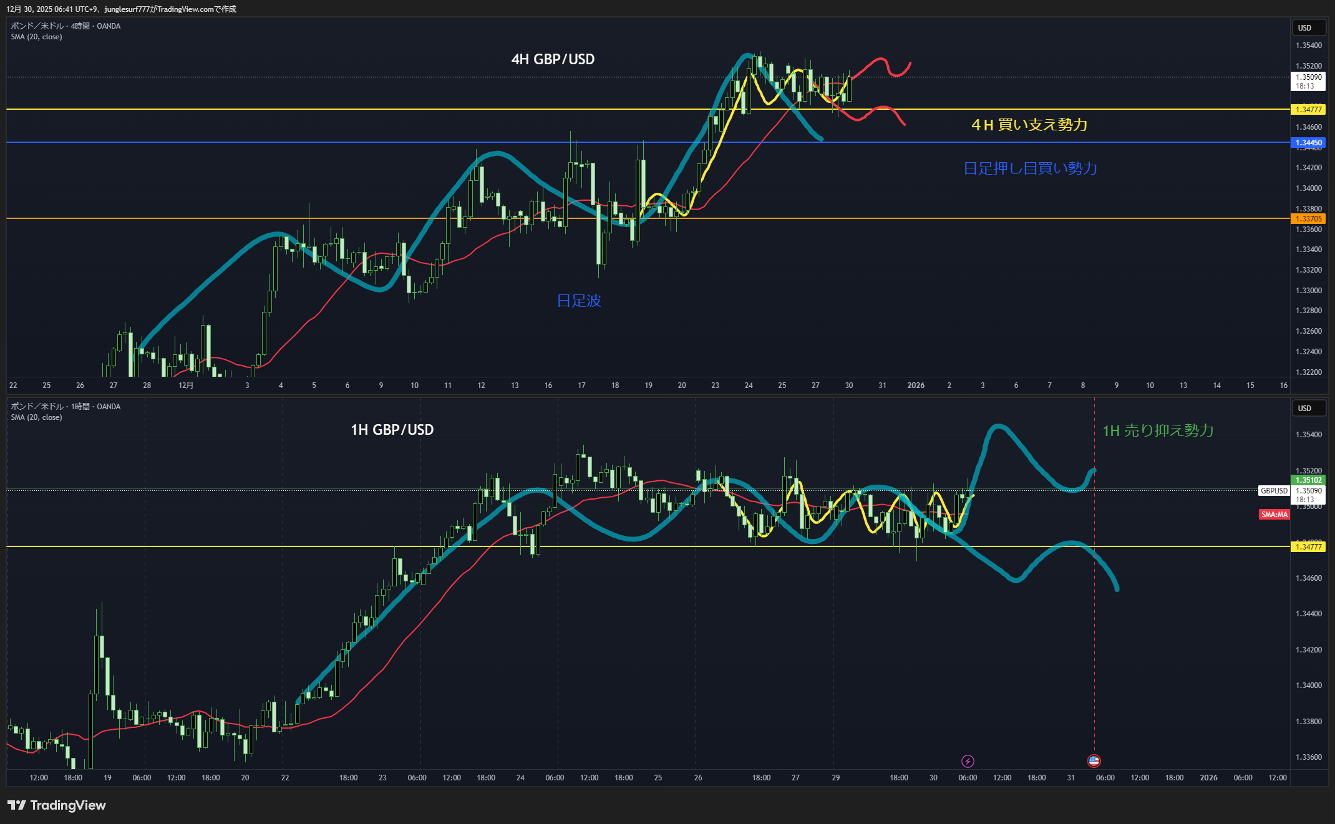Select the blue '日足波' text annotation
This screenshot has height=824, width=1335.
coord(579,301)
